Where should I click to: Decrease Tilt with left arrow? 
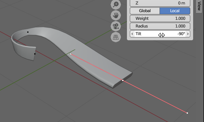[x=132, y=34]
